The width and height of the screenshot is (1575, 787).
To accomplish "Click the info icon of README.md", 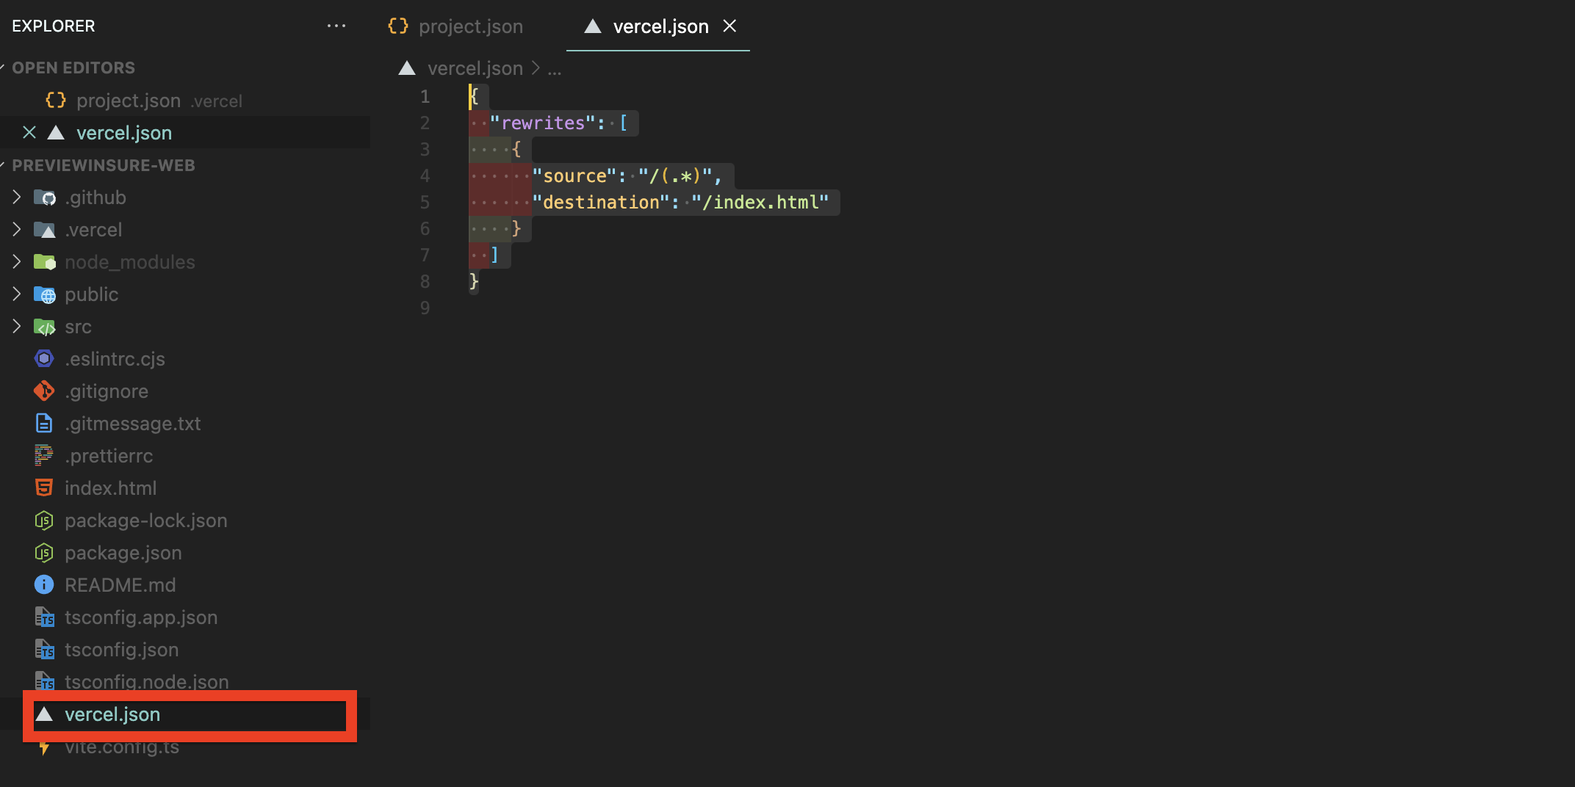I will (x=44, y=585).
